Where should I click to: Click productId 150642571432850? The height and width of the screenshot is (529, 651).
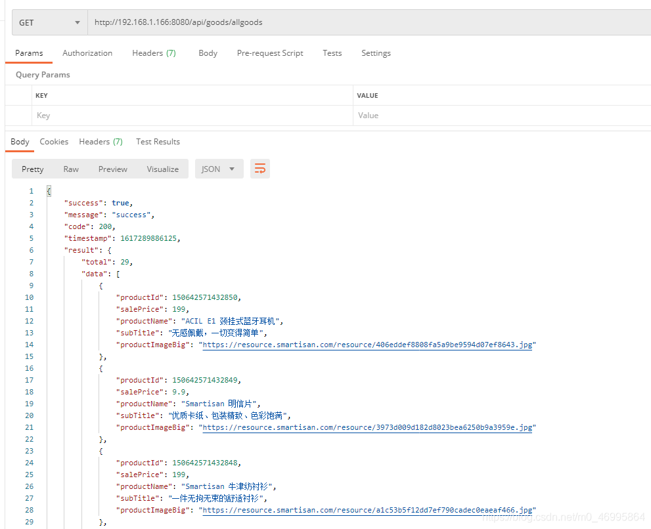[205, 297]
